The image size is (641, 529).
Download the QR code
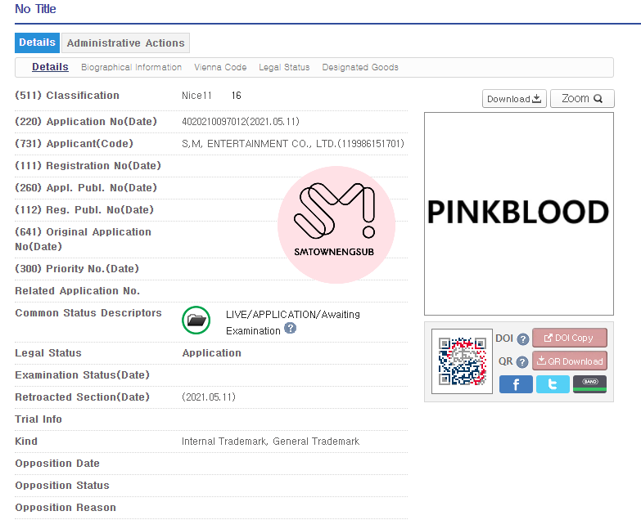tap(570, 361)
